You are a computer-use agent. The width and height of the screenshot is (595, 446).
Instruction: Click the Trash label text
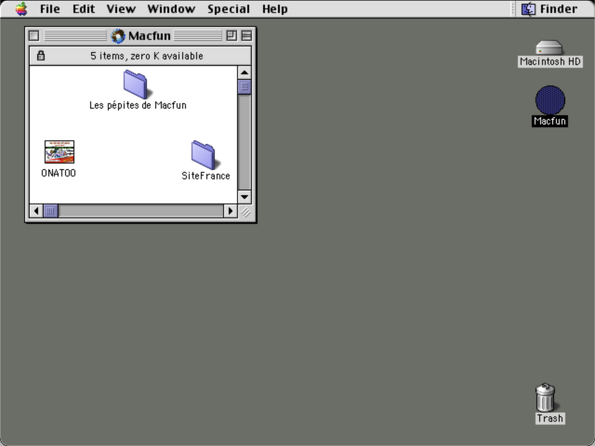[549, 418]
